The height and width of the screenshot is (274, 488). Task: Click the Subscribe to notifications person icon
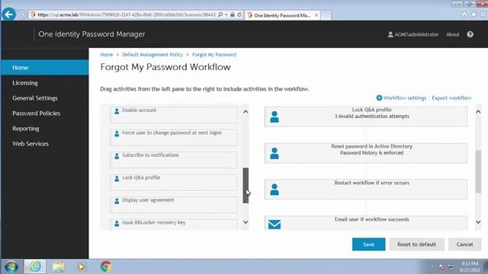117,156
